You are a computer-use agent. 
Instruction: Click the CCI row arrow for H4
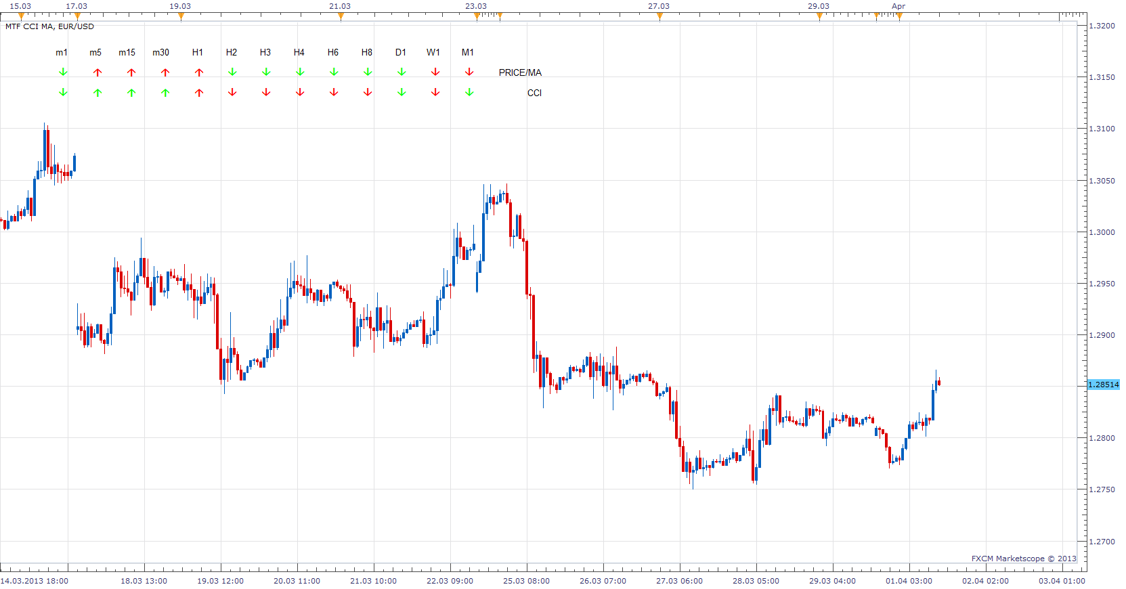pos(300,93)
